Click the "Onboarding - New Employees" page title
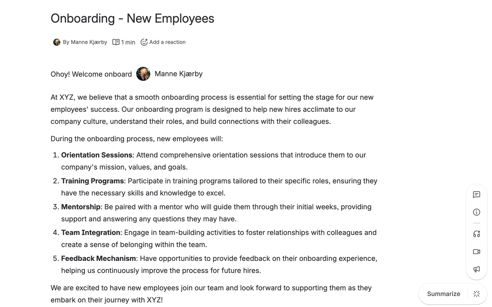This screenshot has height=307, width=492. [x=132, y=18]
